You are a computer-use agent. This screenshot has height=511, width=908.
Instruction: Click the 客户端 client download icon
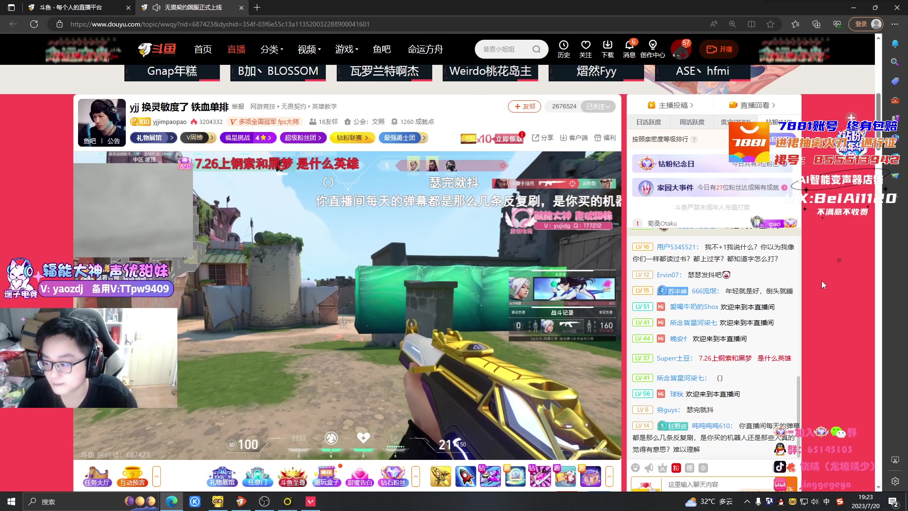tap(574, 138)
